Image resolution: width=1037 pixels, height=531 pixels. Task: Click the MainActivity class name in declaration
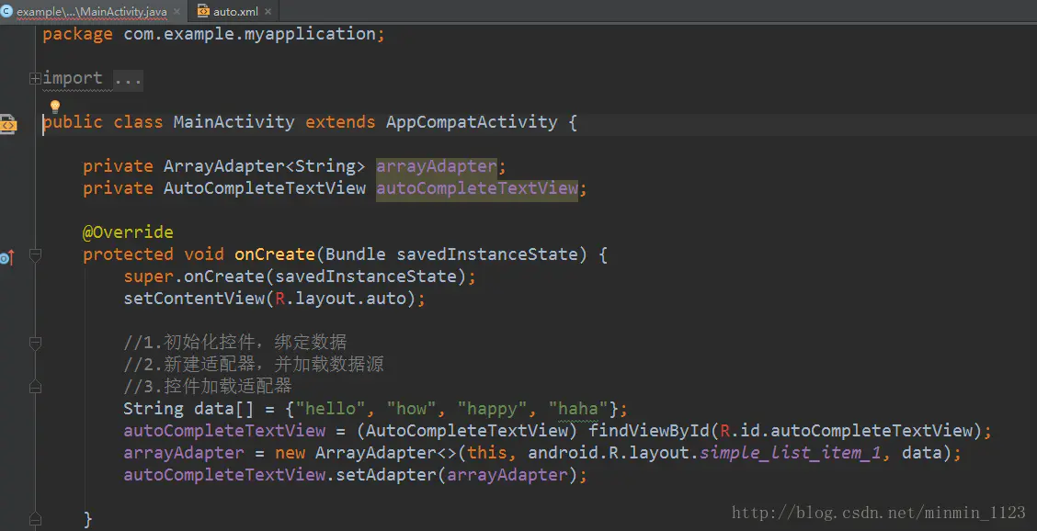pyautogui.click(x=234, y=122)
